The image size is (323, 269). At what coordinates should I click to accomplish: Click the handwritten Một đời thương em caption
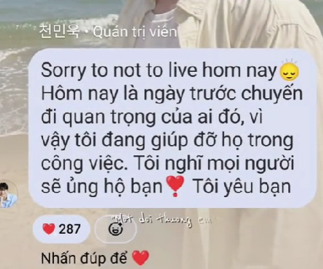[x=162, y=220]
